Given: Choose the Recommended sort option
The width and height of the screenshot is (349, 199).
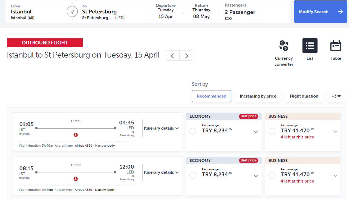Looking at the screenshot, I should (x=212, y=96).
